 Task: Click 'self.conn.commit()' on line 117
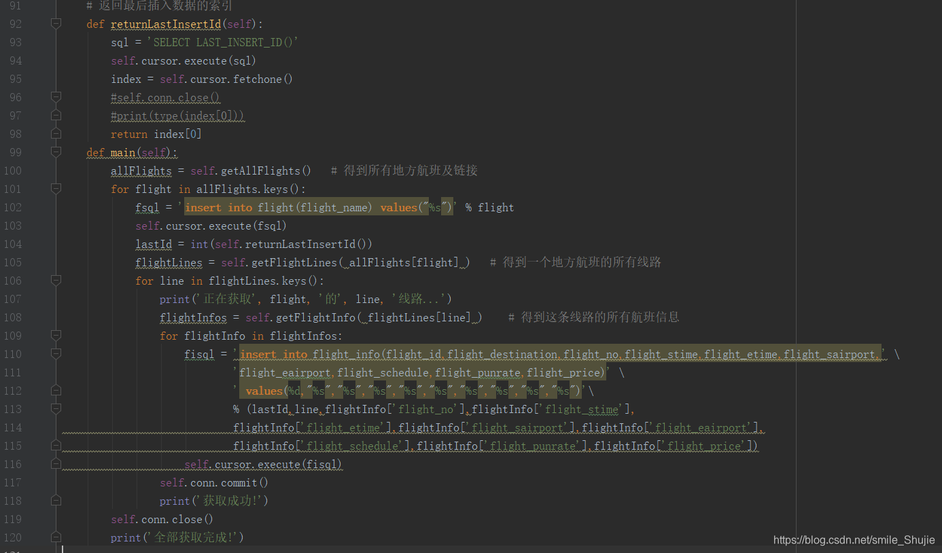point(214,482)
